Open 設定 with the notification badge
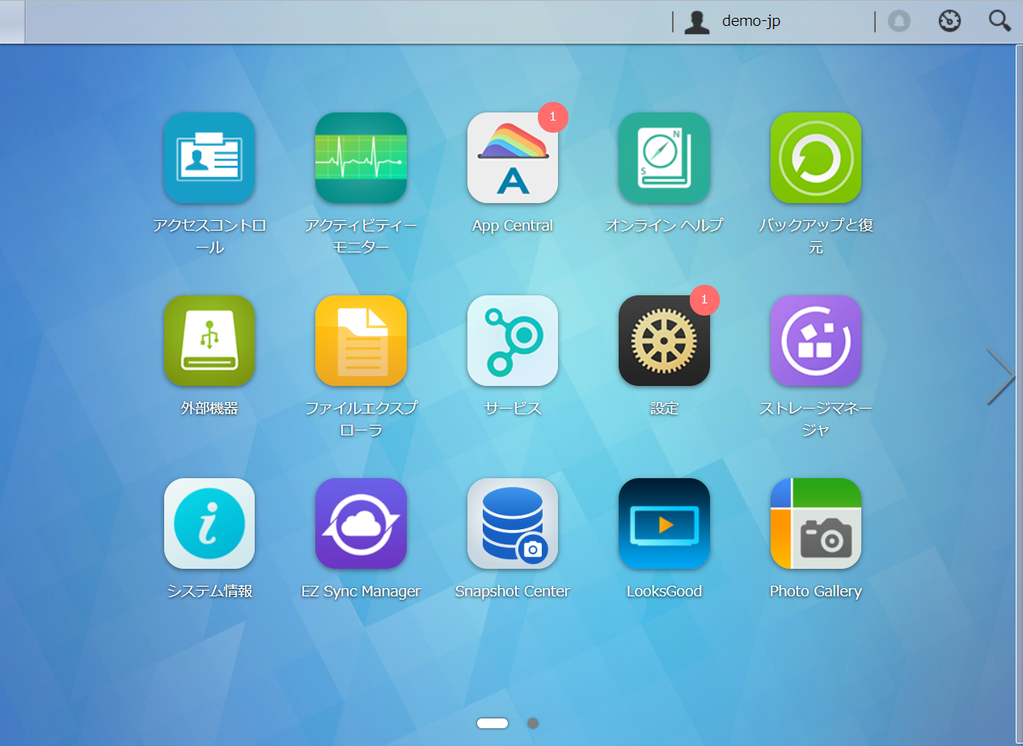Screen dimensions: 1023x746 coord(664,341)
